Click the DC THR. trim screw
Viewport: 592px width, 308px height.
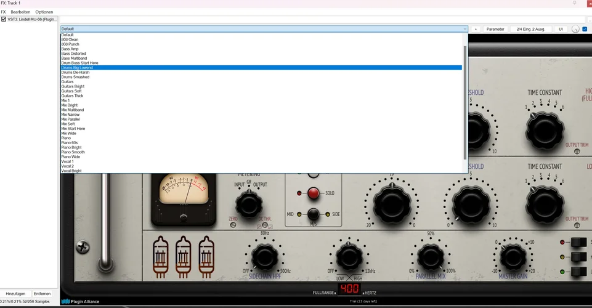pyautogui.click(x=265, y=225)
